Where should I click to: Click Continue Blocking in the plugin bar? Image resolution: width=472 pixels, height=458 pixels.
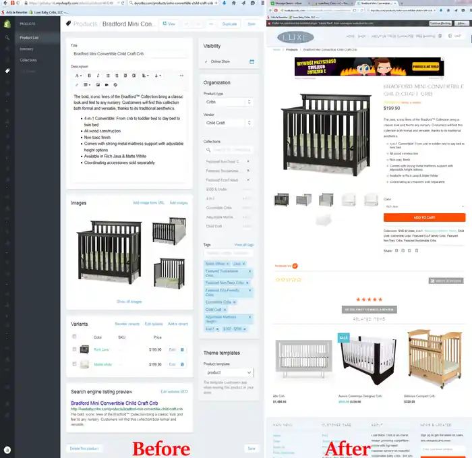[440, 23]
